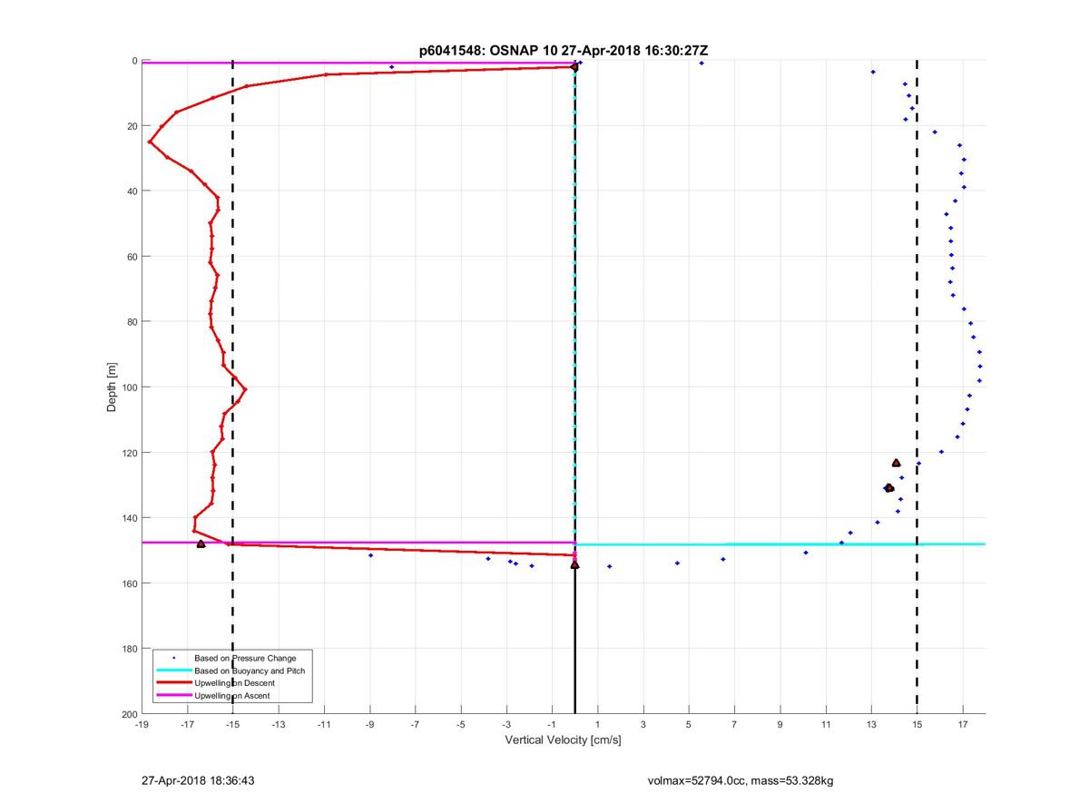Click y-axis tick label '60'
Image resolution: width=1089 pixels, height=803 pixels.
pos(132,257)
